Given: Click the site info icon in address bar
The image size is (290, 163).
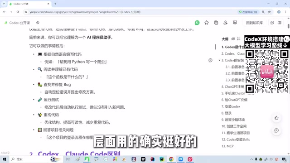Looking at the screenshot, I should point(26,12).
